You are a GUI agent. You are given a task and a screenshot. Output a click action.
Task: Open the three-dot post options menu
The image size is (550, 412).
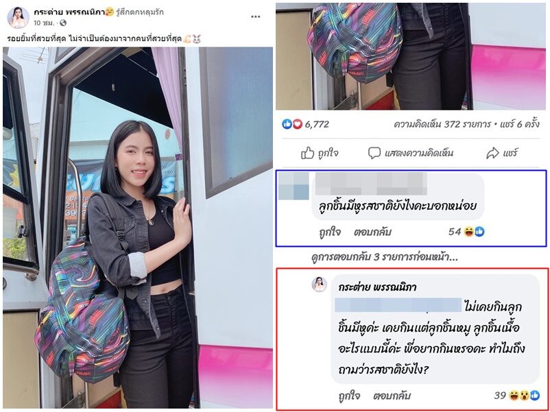pyautogui.click(x=256, y=16)
